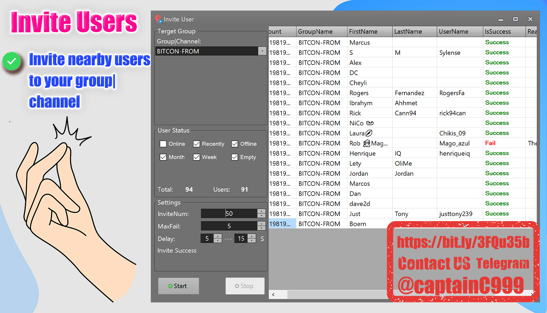Sort by the FirstName column header
The width and height of the screenshot is (547, 313).
tap(370, 32)
